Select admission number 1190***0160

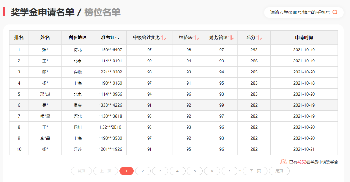[110, 83]
